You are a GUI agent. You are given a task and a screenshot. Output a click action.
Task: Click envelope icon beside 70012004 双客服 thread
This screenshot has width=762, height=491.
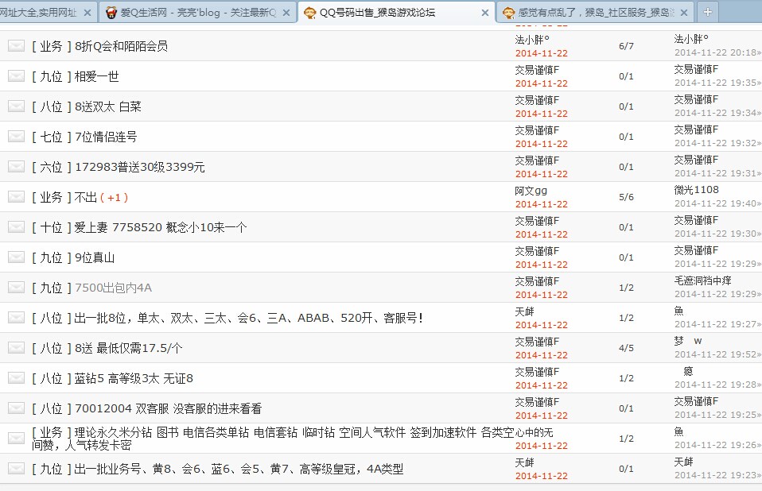16,408
